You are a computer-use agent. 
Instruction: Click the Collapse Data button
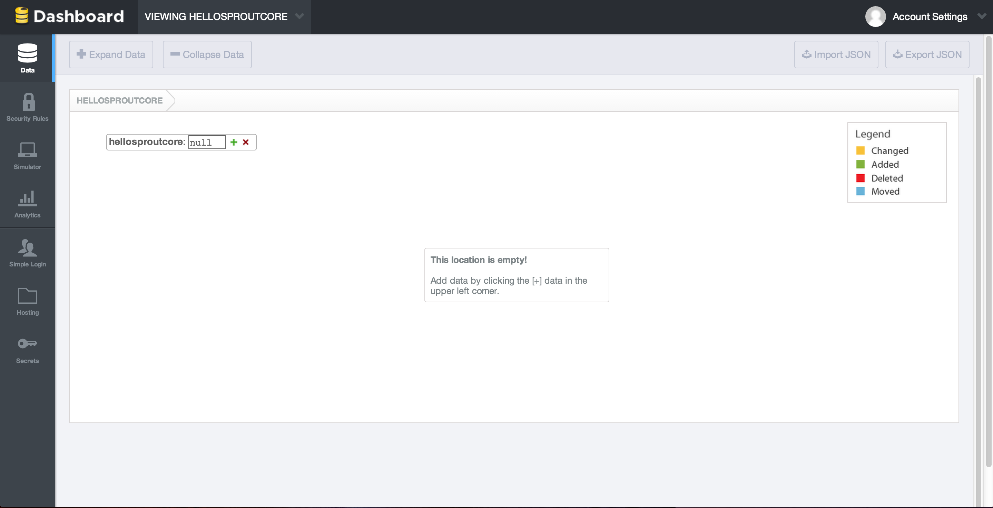click(x=207, y=55)
